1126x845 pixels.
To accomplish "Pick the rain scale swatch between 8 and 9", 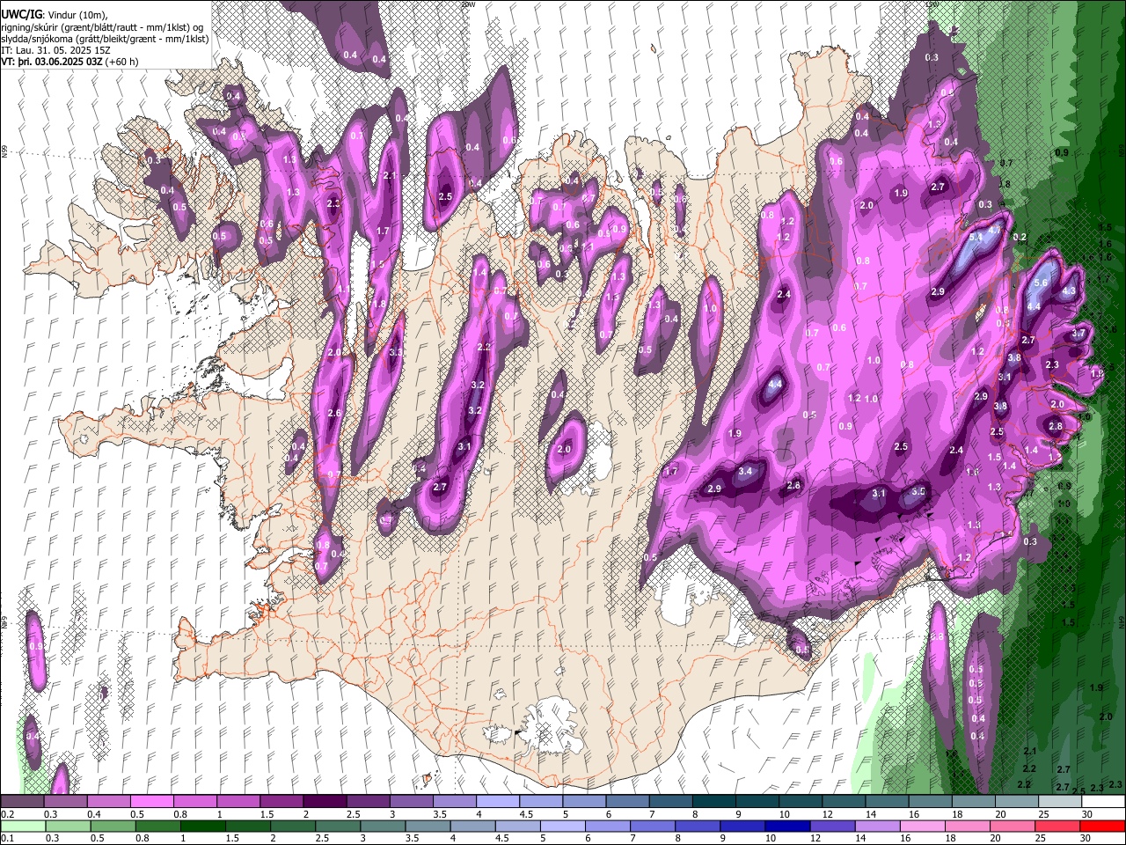I will click(x=698, y=827).
